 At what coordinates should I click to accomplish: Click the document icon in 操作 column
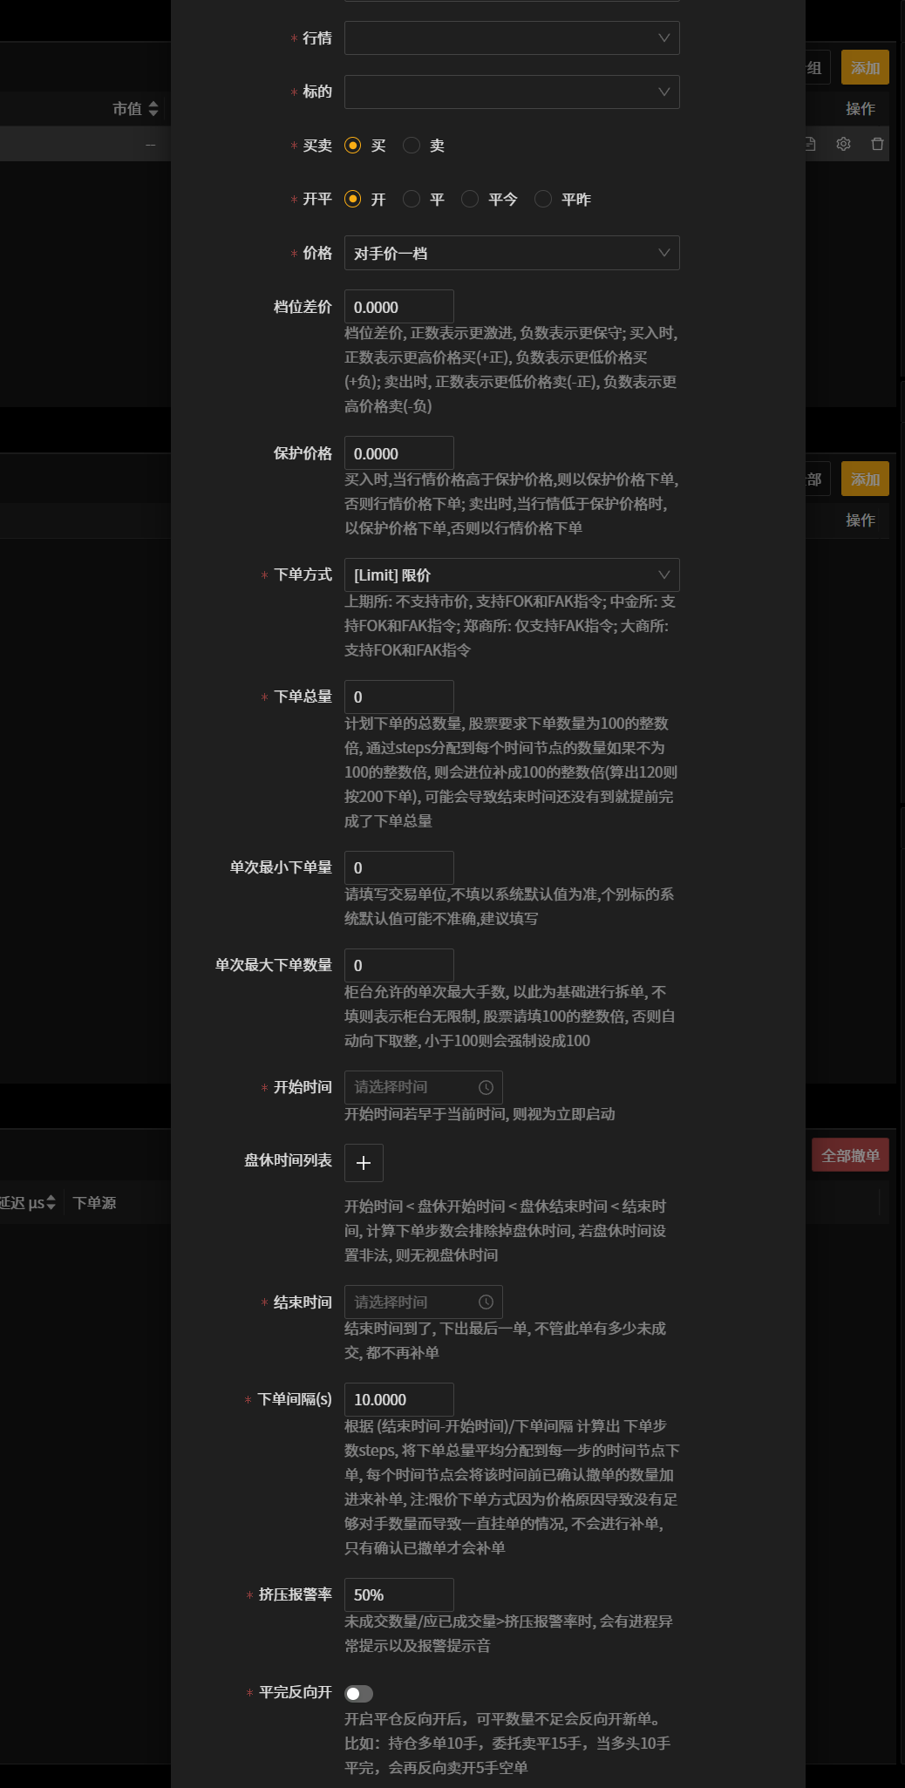point(810,144)
